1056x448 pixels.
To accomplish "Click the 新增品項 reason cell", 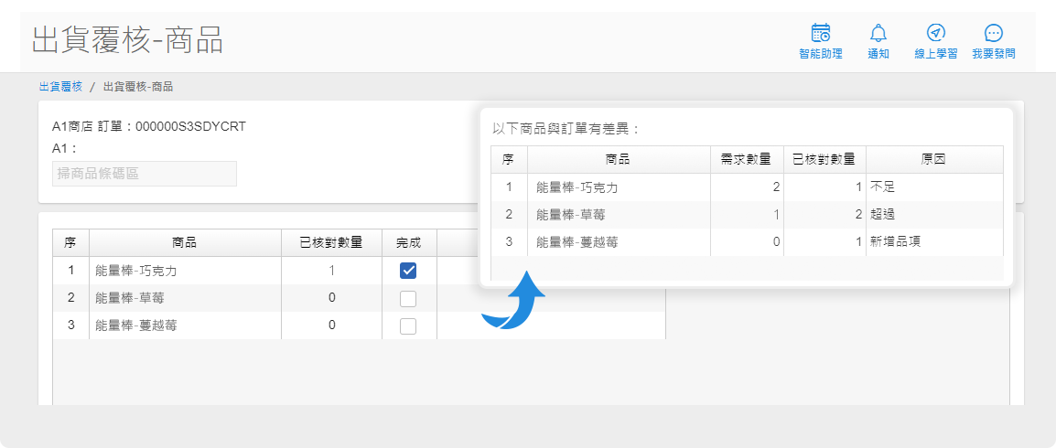I will pos(934,242).
